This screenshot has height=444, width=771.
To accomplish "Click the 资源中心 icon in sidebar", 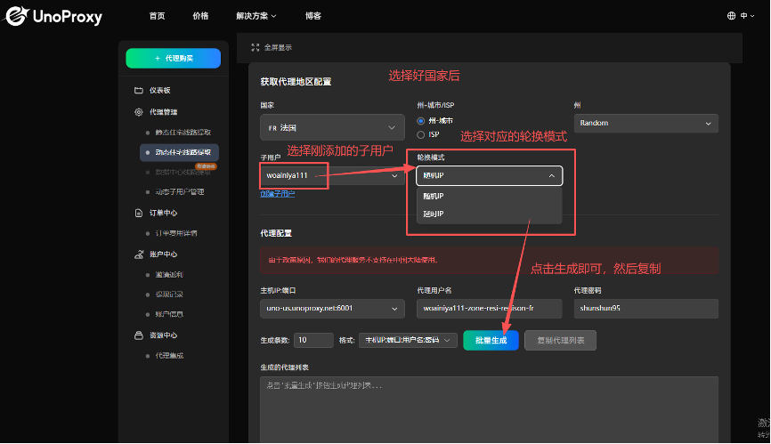I will click(138, 335).
